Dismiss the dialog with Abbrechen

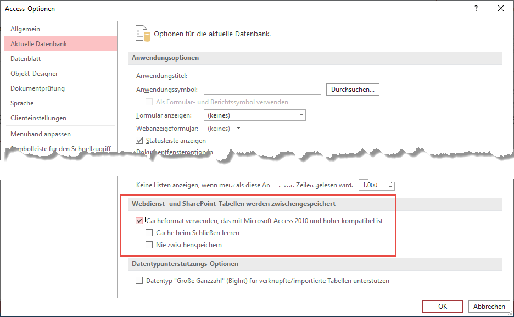pyautogui.click(x=488, y=306)
